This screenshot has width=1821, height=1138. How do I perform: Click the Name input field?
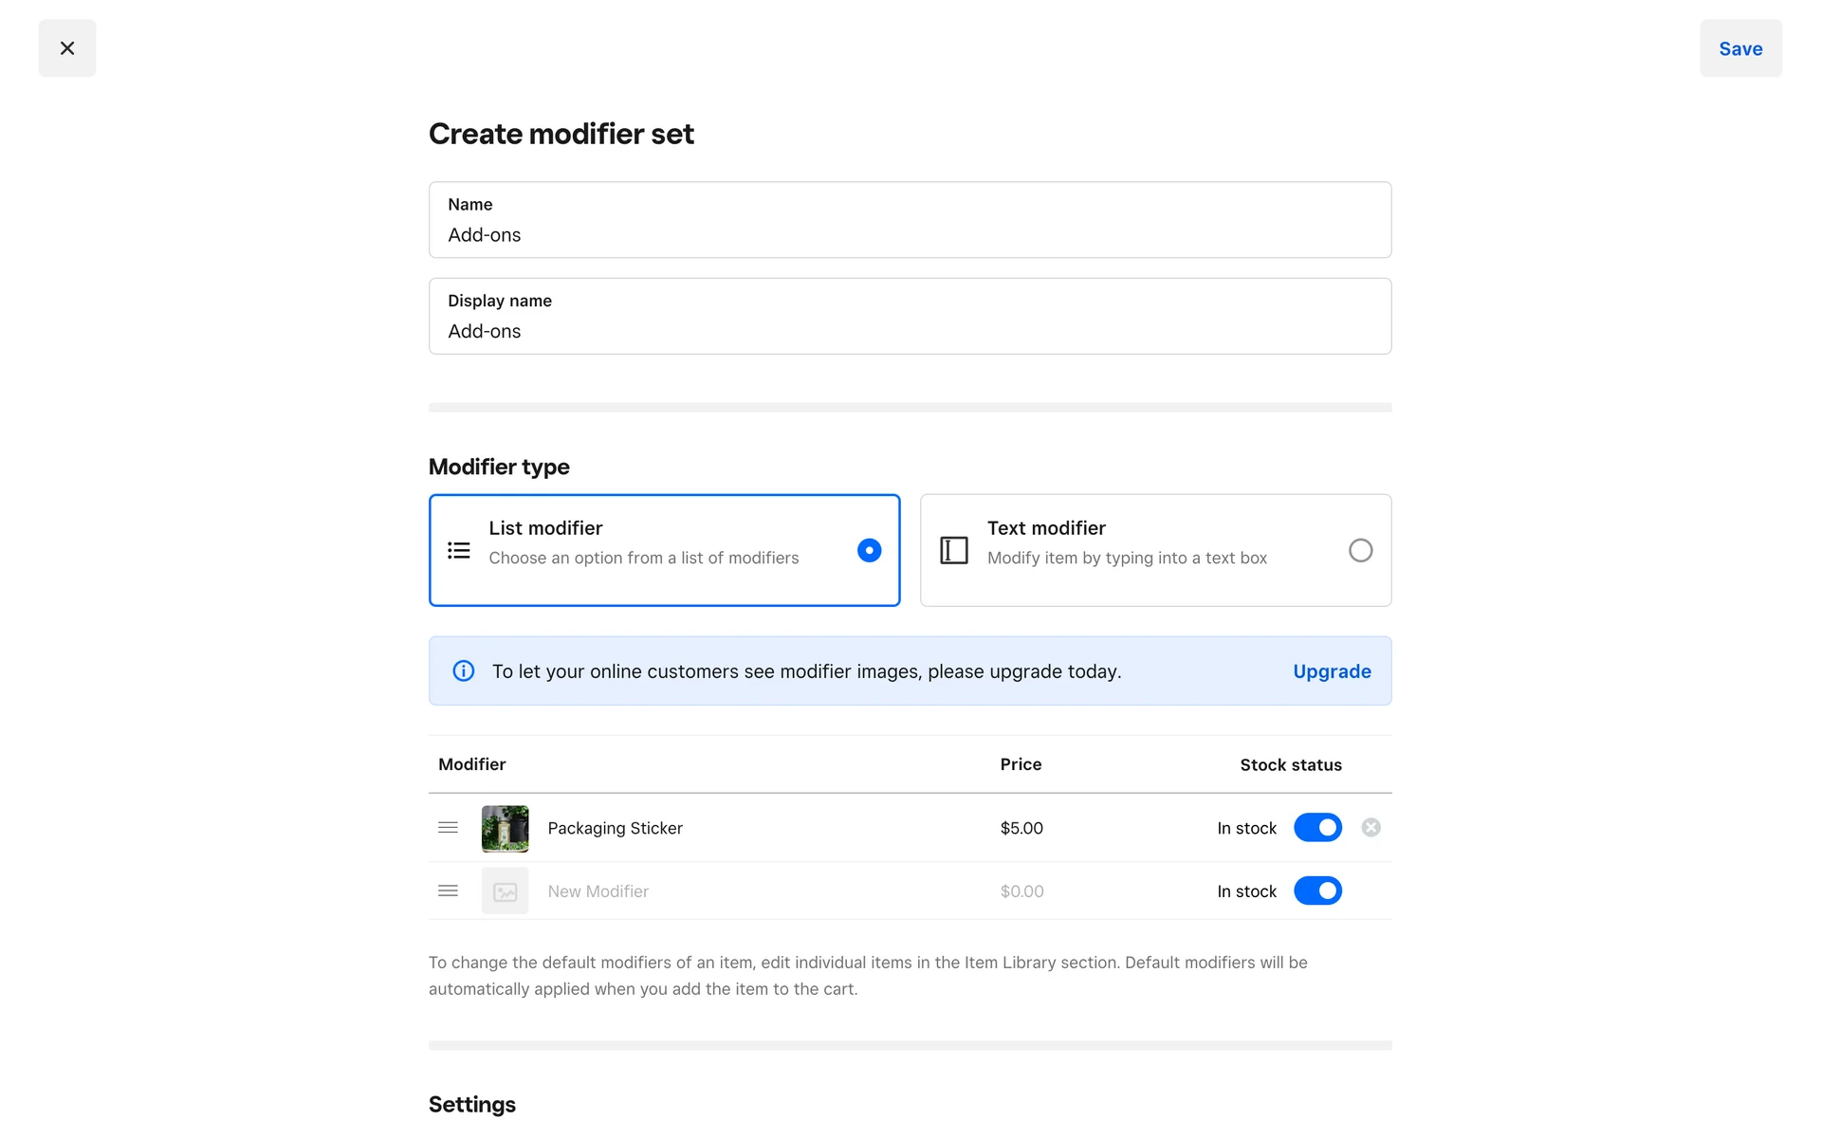point(909,234)
